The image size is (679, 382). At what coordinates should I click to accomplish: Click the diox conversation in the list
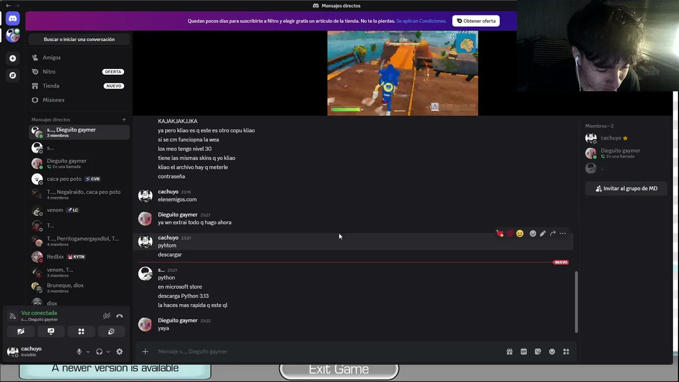coord(79,303)
